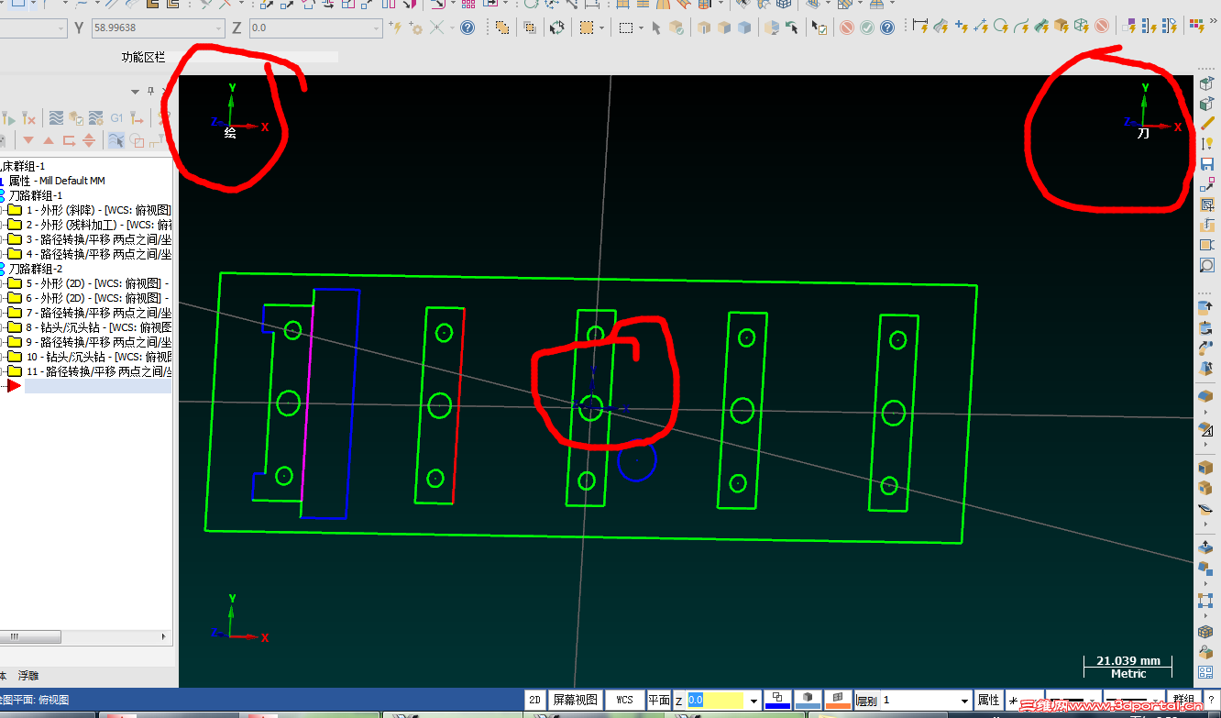This screenshot has height=718, width=1221.
Task: Click the blue question-mark help icon in selection toolbar
Action: tap(887, 28)
